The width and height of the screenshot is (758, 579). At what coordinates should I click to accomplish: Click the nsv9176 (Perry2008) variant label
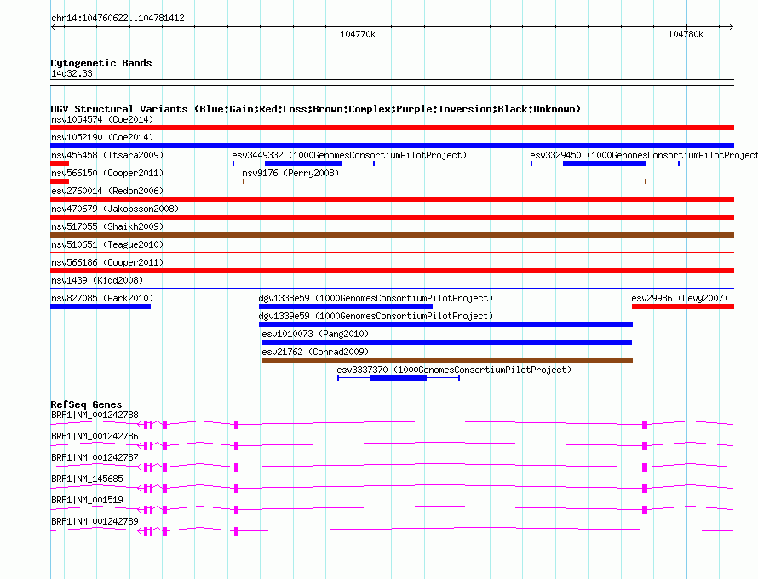click(x=290, y=173)
